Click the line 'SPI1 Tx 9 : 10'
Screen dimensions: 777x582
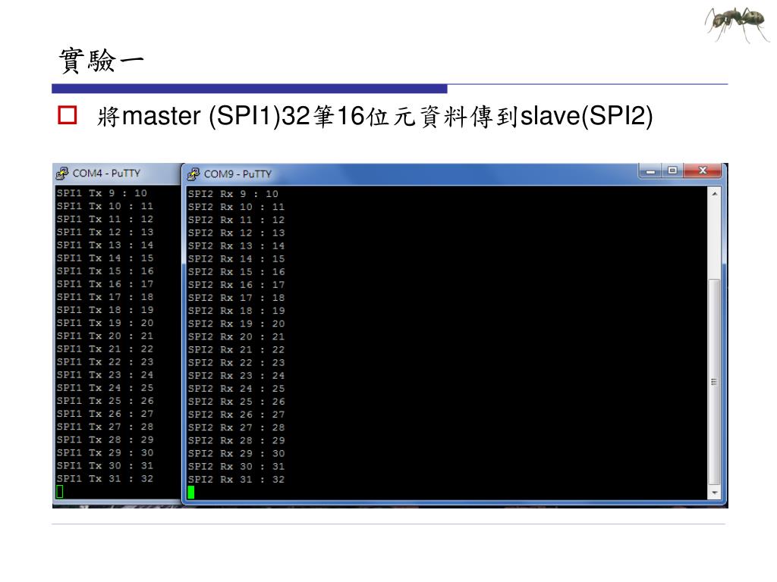click(102, 193)
